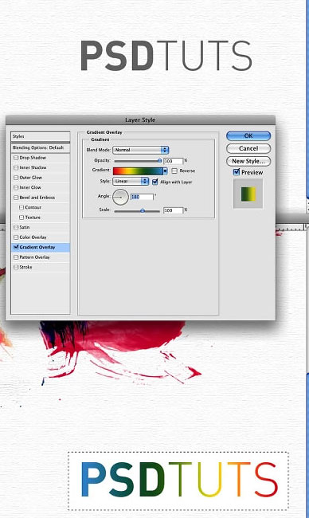This screenshot has height=518, width=309.
Task: Open the Blend Mode dropdown
Action: tap(141, 150)
